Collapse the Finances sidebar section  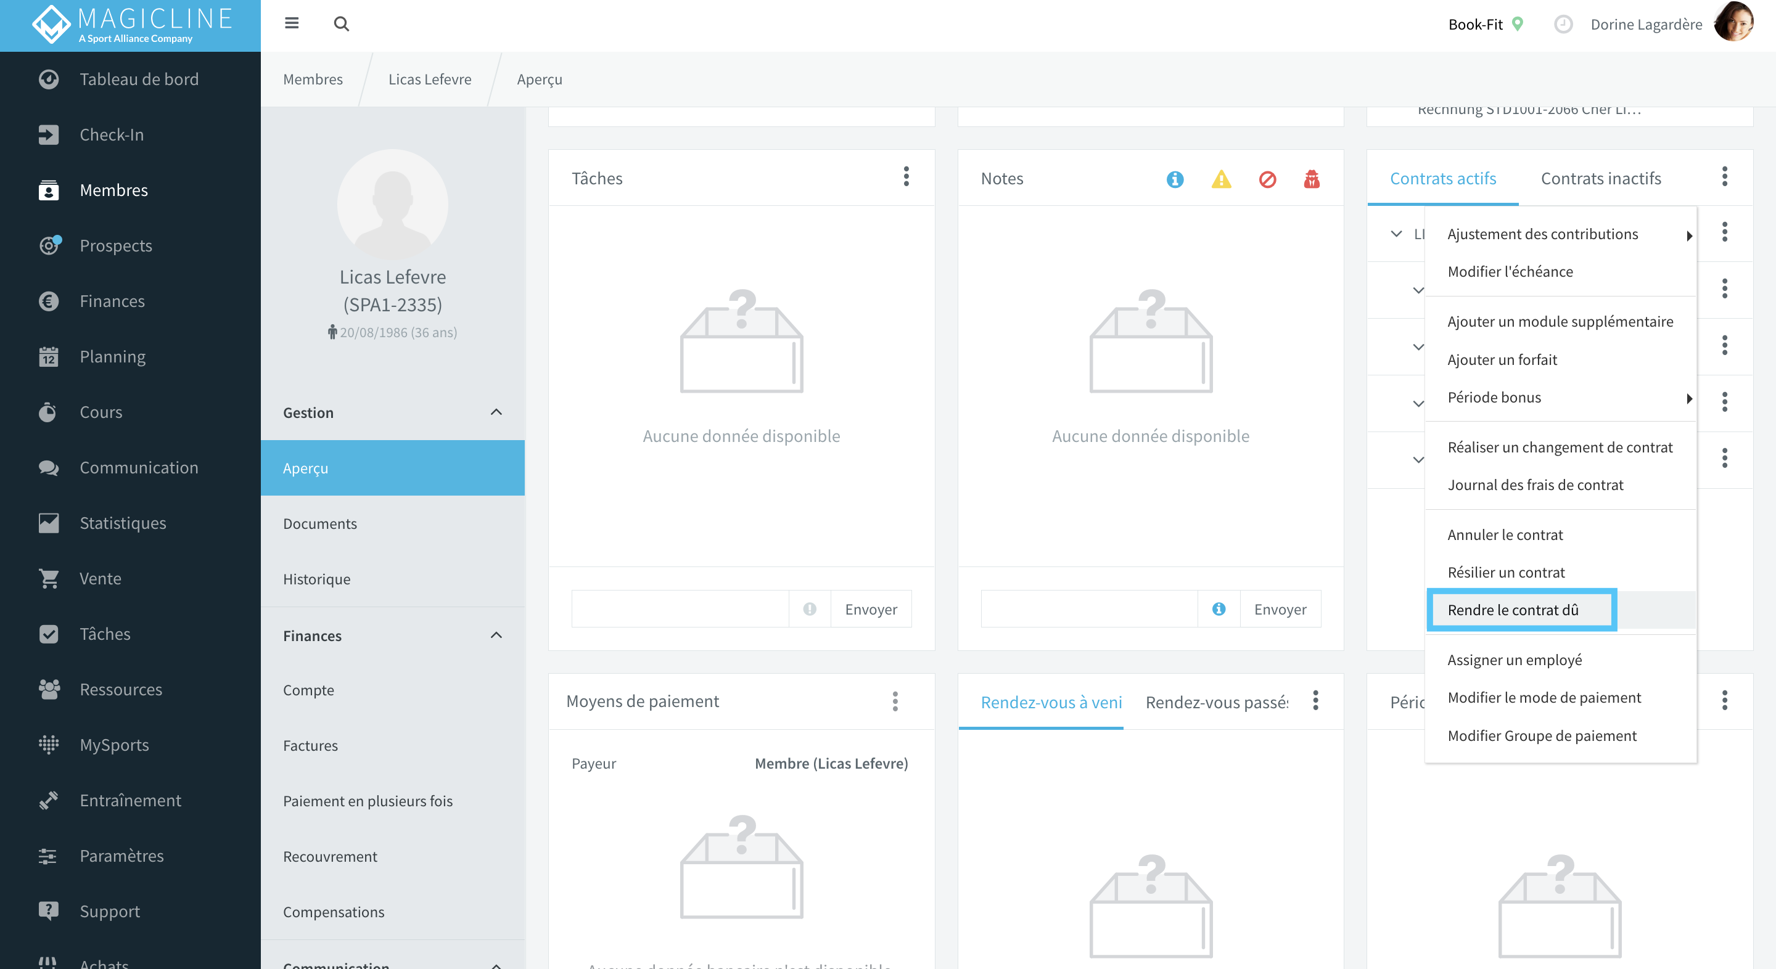point(496,636)
